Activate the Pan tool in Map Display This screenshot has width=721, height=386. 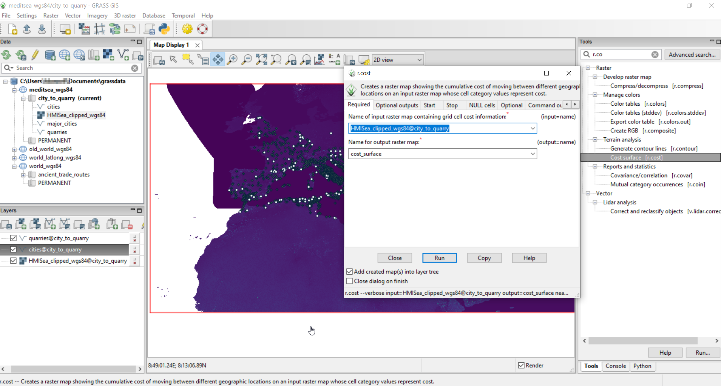click(x=218, y=59)
